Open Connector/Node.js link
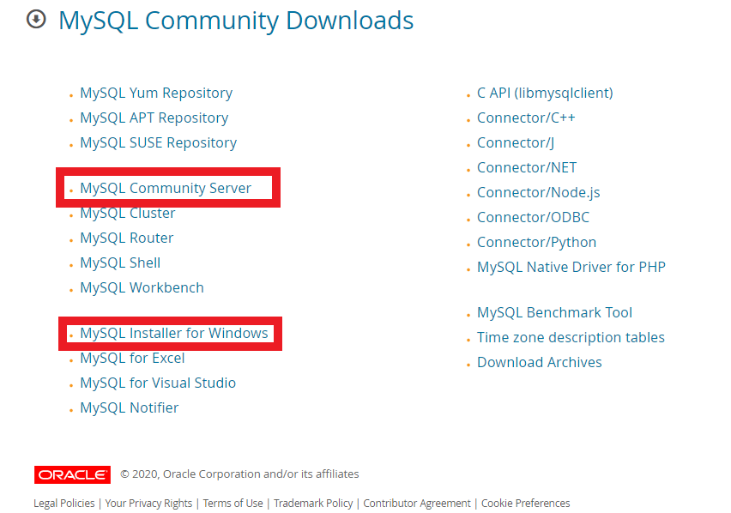Image resolution: width=731 pixels, height=513 pixels. (539, 192)
